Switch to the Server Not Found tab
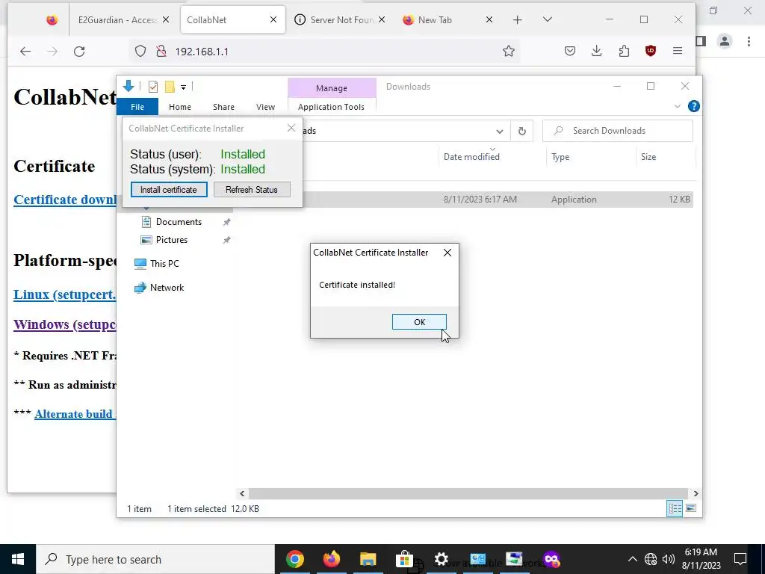The width and height of the screenshot is (765, 574). coord(340,20)
